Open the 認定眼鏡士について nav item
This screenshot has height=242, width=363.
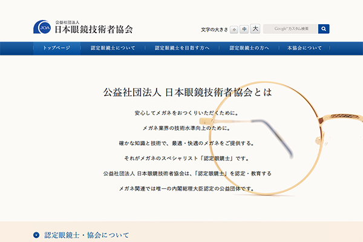tap(113, 48)
